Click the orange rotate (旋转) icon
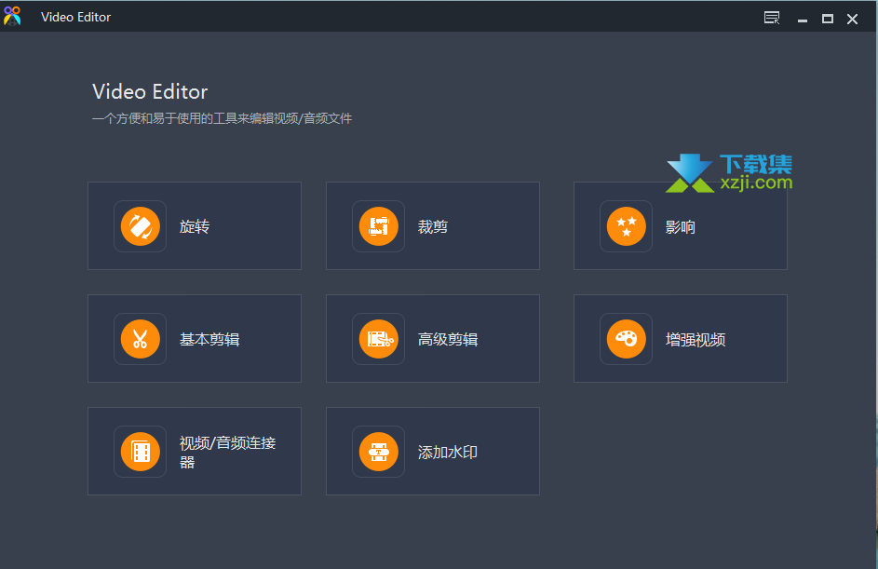This screenshot has width=878, height=569. tap(140, 226)
